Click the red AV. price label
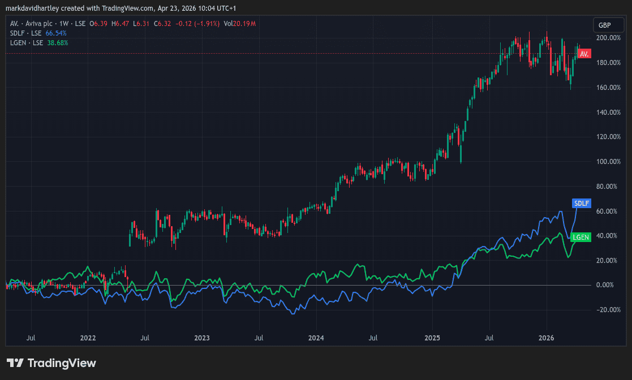The width and height of the screenshot is (632, 380). [584, 54]
